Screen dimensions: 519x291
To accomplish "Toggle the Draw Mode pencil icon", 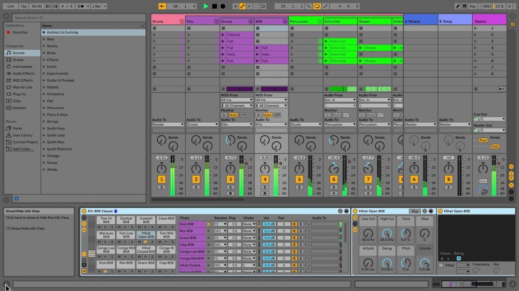I will [458, 6].
